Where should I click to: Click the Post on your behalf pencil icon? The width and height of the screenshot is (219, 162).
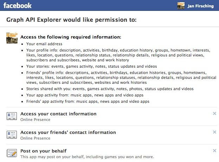pos(12,153)
